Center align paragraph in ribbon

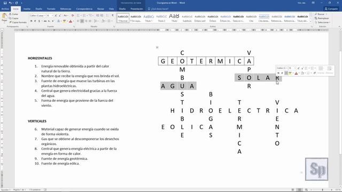click(82, 21)
